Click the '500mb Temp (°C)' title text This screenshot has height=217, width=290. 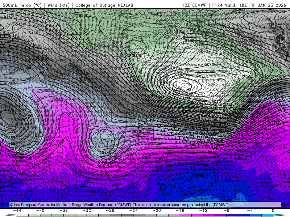(x=22, y=5)
